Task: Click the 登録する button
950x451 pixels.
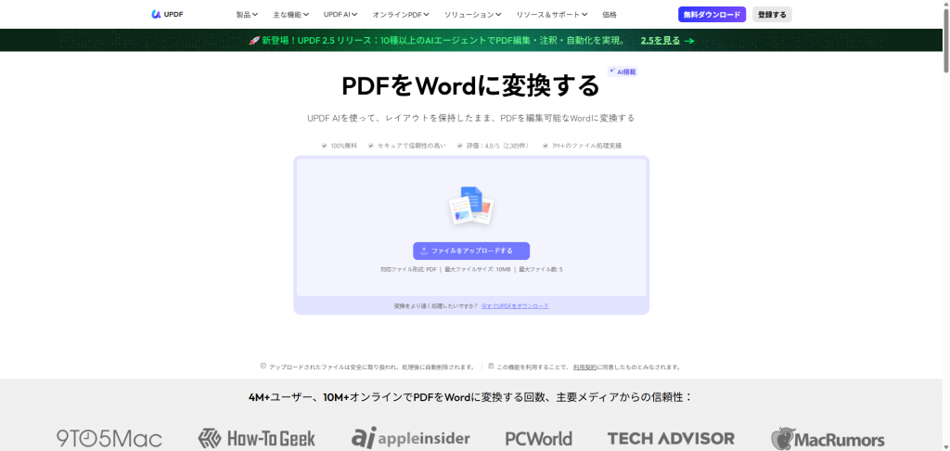Action: (772, 15)
